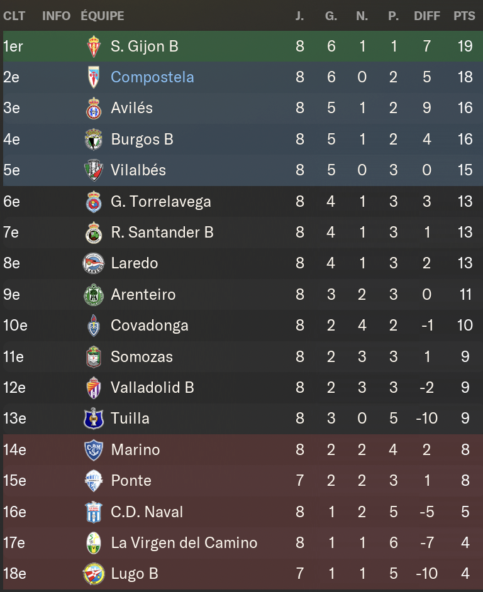This screenshot has height=592, width=483.
Task: Click the Arenteiro team crest
Action: click(94, 295)
